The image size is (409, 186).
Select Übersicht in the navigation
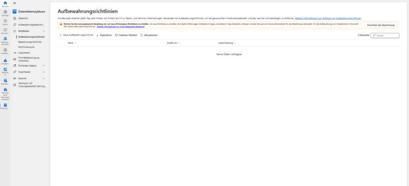23,18
